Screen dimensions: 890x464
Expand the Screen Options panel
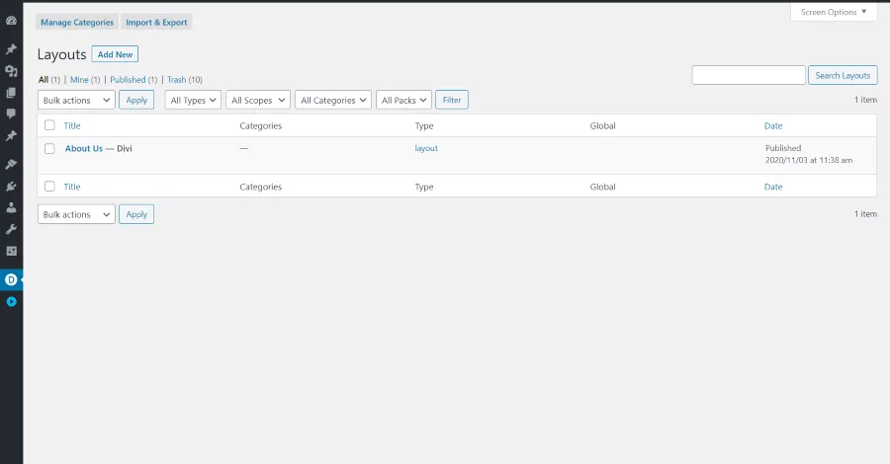834,12
